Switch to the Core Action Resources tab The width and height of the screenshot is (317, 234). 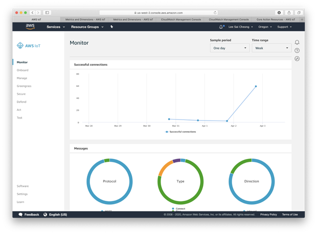tap(276, 19)
